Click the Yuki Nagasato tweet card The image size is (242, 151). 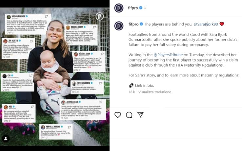tap(87, 87)
